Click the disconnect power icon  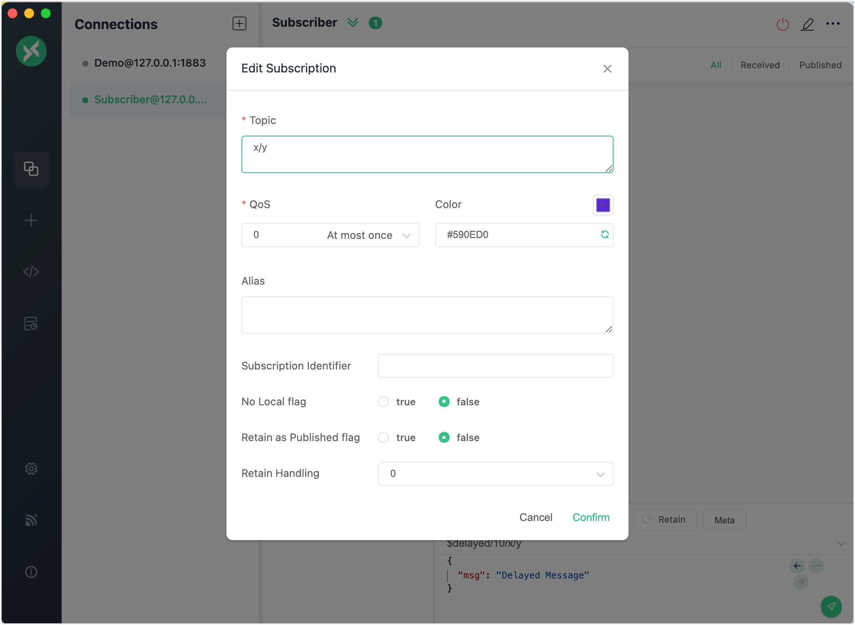(x=783, y=24)
